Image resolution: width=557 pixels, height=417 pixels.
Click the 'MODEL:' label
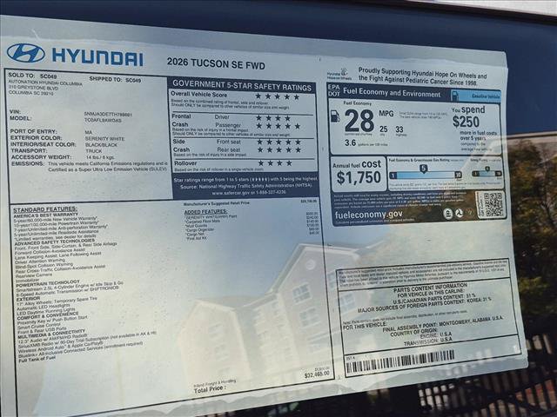click(x=21, y=118)
